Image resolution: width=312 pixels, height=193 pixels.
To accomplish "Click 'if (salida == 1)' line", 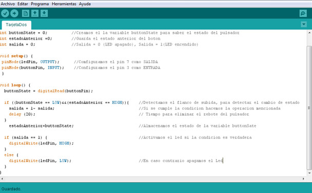I will pyautogui.click(x=26, y=137).
